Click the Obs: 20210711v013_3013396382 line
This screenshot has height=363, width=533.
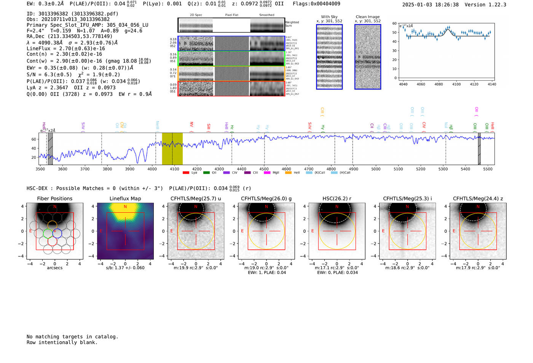[68, 19]
